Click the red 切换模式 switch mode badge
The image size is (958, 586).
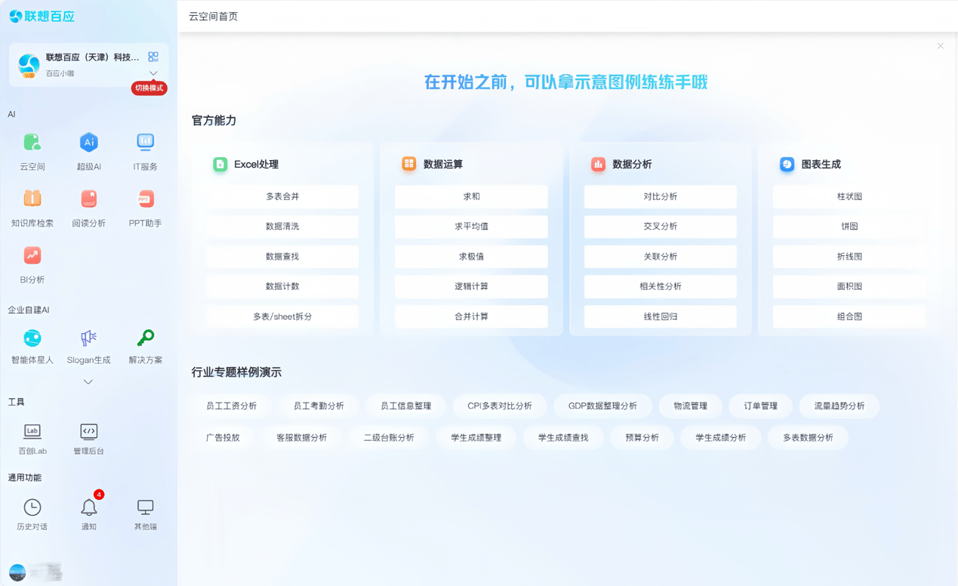(x=149, y=88)
